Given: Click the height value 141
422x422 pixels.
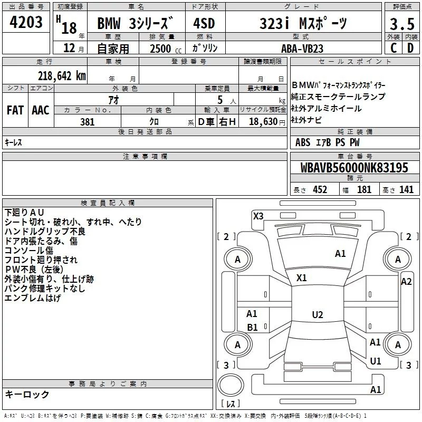Looking at the screenshot, I should [406, 189].
